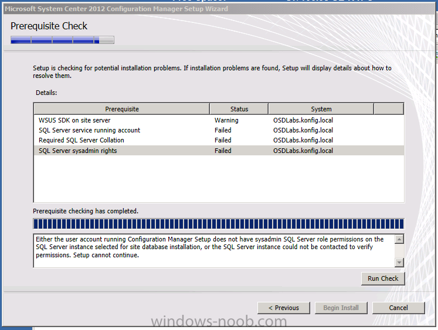Image resolution: width=438 pixels, height=330 pixels.
Task: Click the wizard step progress indicator
Action: 62,40
